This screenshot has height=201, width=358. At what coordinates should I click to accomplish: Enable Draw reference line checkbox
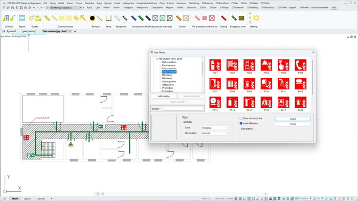tap(241, 118)
